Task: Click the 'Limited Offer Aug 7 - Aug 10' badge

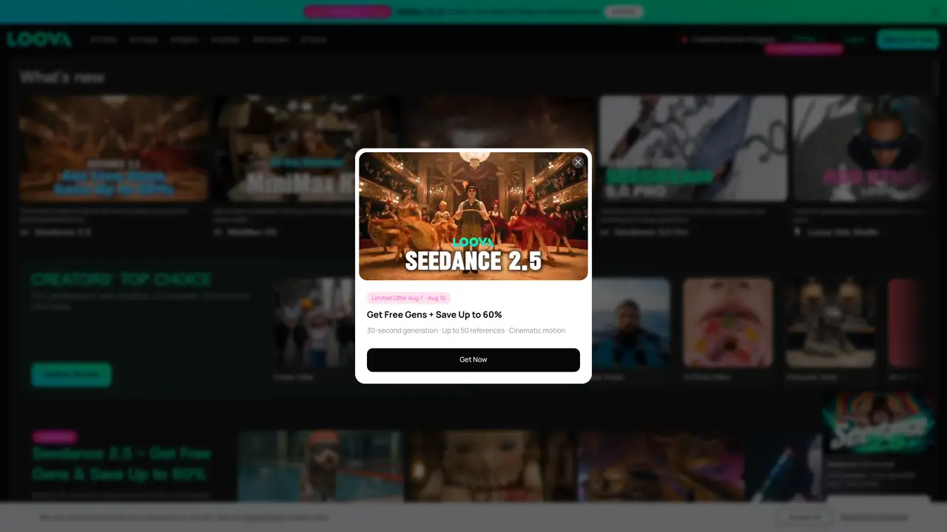Action: [x=408, y=298]
